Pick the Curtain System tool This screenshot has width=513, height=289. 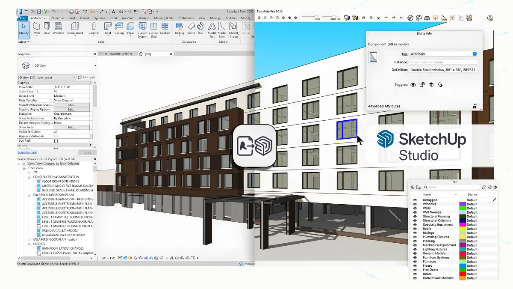[x=142, y=30]
